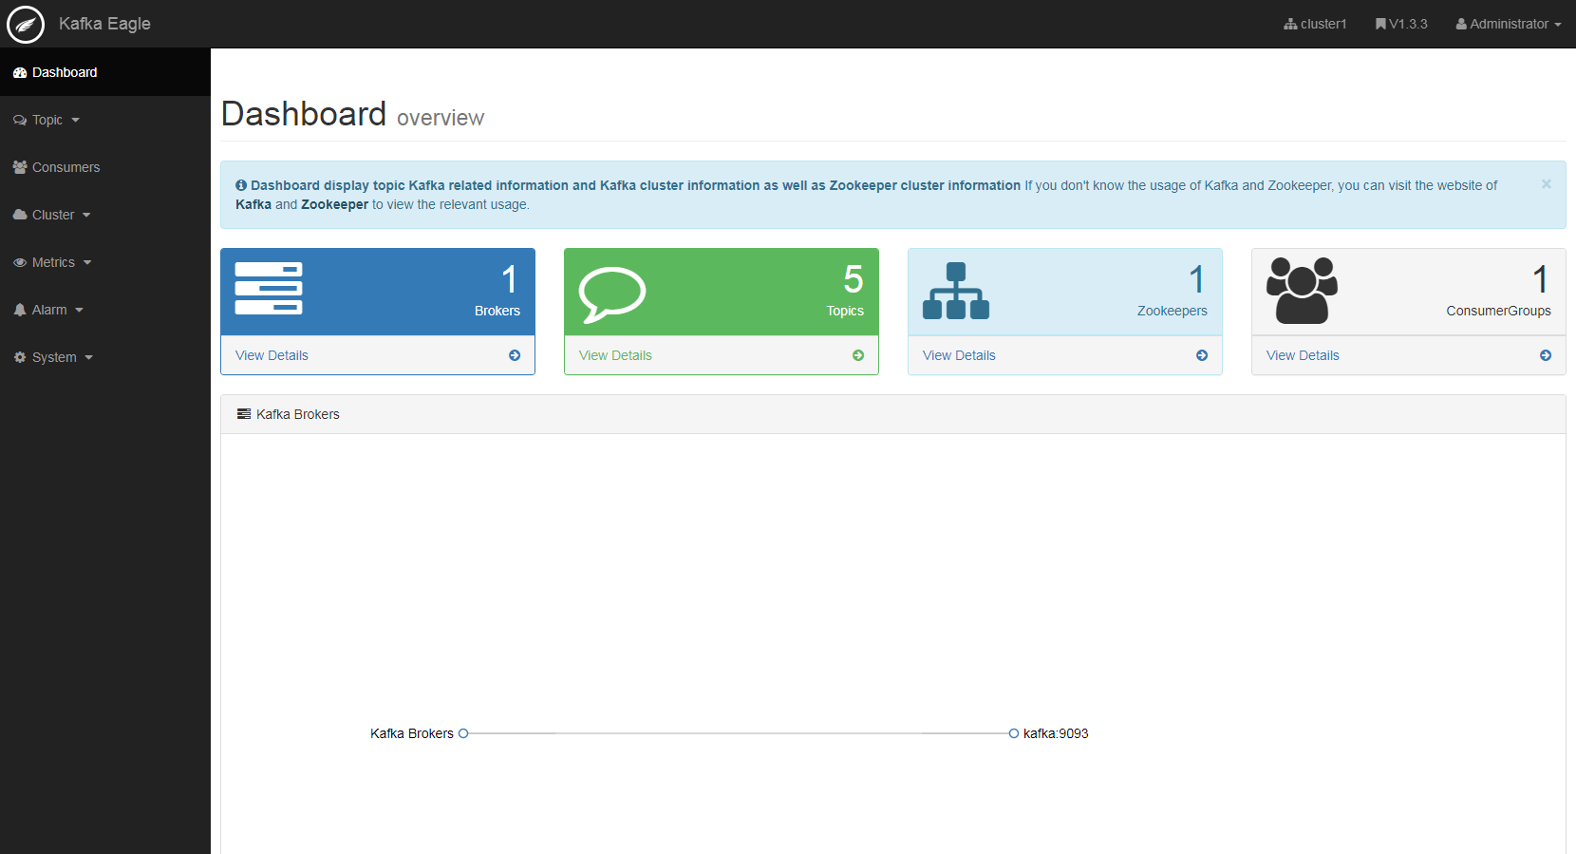Click the Zookeepers card arrow circle icon

click(x=1202, y=355)
